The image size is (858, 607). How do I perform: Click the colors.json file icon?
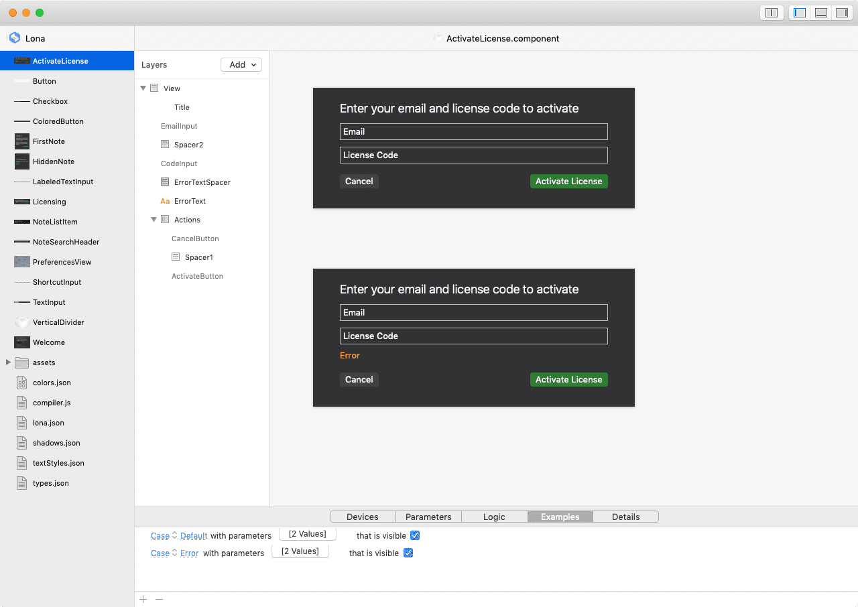click(22, 383)
